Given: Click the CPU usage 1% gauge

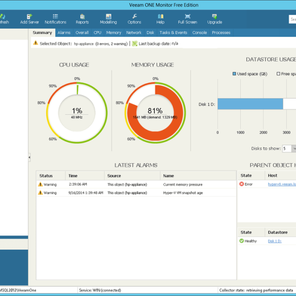Looking at the screenshot, I should click(x=77, y=112).
